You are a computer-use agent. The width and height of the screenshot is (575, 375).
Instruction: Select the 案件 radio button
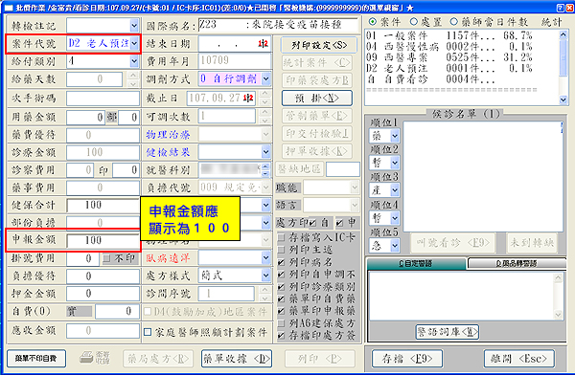tap(373, 22)
